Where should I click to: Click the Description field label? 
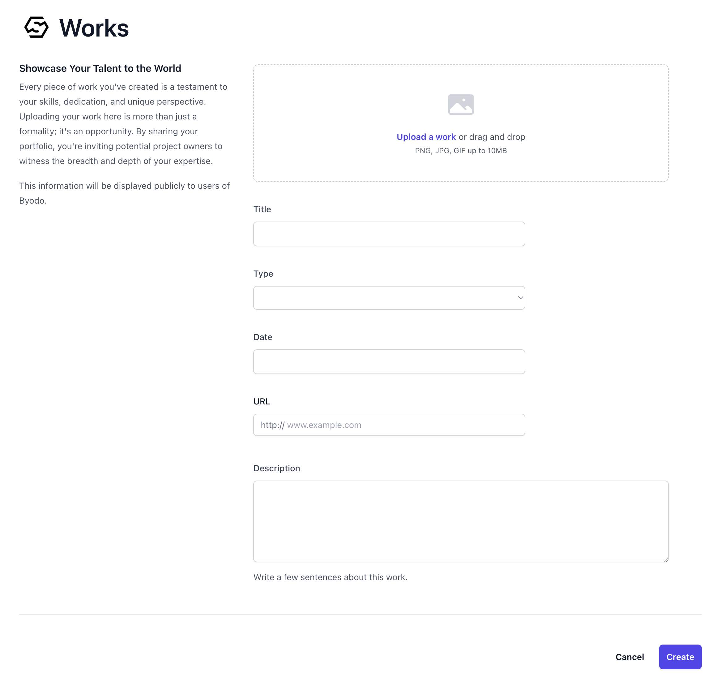point(276,468)
